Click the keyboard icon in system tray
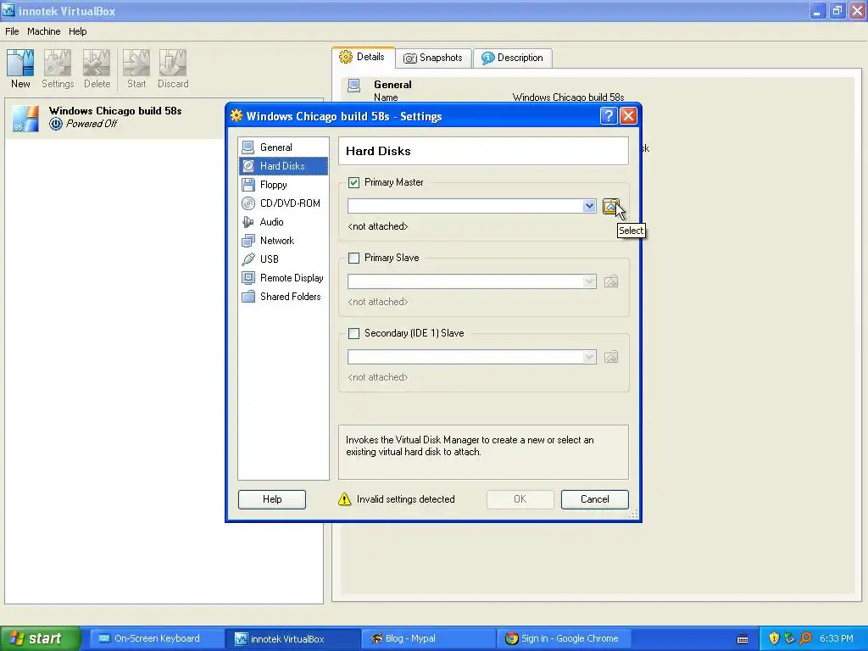The height and width of the screenshot is (651, 868). pyautogui.click(x=743, y=639)
